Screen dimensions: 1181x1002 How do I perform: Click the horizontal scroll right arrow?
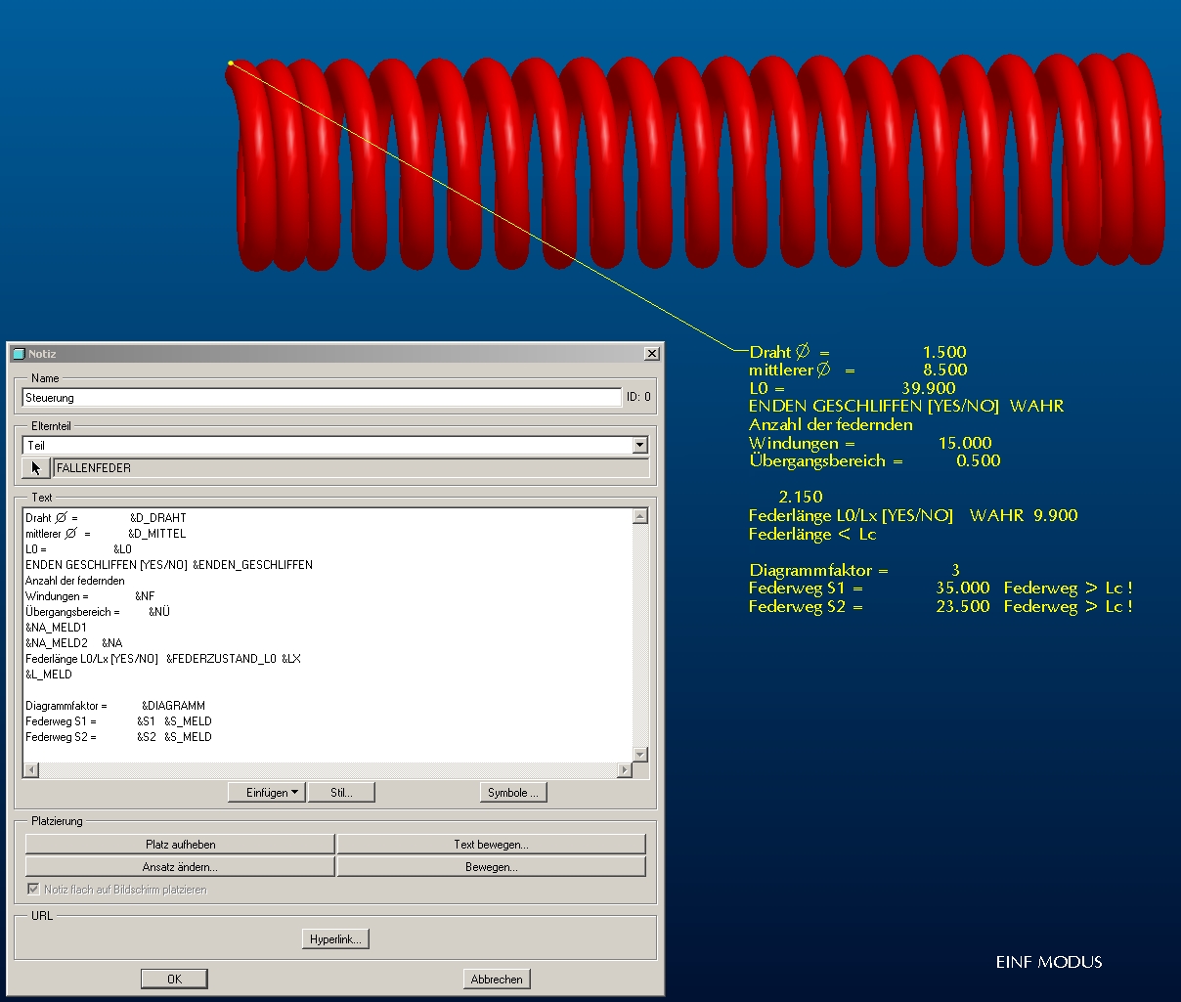click(625, 770)
